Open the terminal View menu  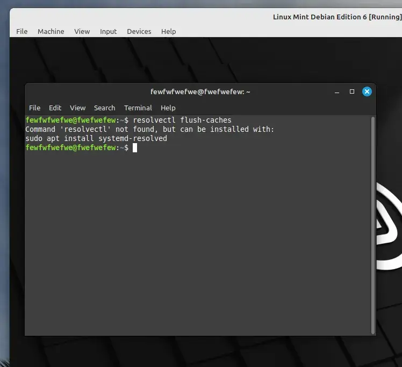point(78,108)
